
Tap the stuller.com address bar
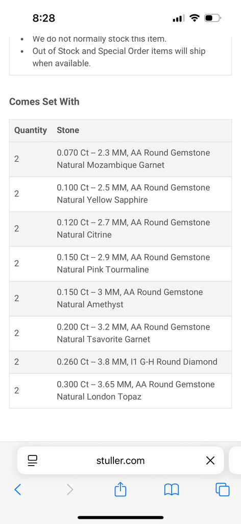click(120, 461)
